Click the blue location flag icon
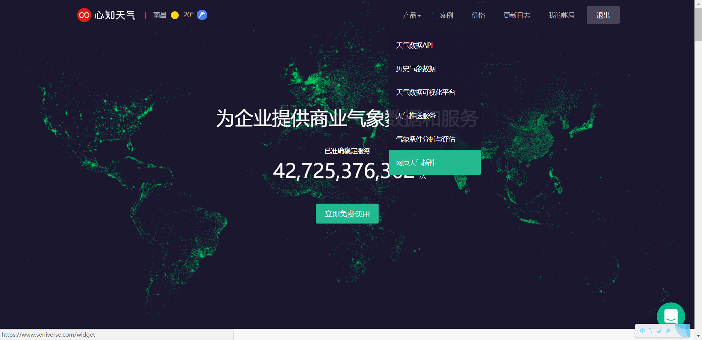Viewport: 702px width, 340px height. (x=202, y=15)
